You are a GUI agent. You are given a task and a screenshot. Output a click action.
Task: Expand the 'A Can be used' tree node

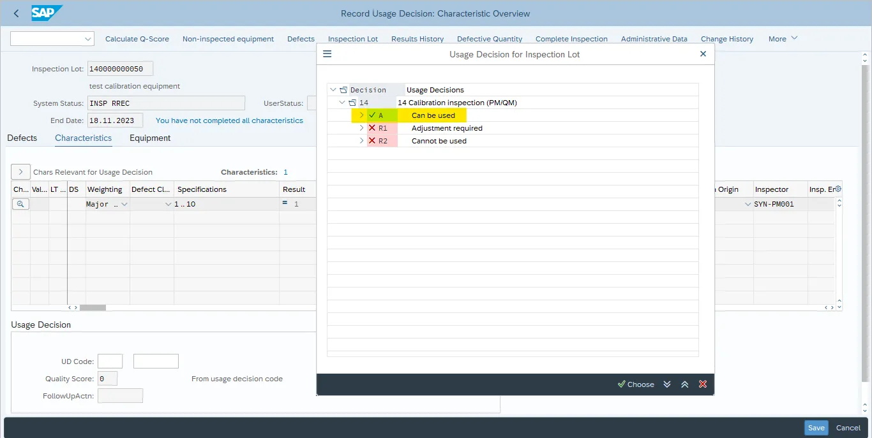pos(361,115)
